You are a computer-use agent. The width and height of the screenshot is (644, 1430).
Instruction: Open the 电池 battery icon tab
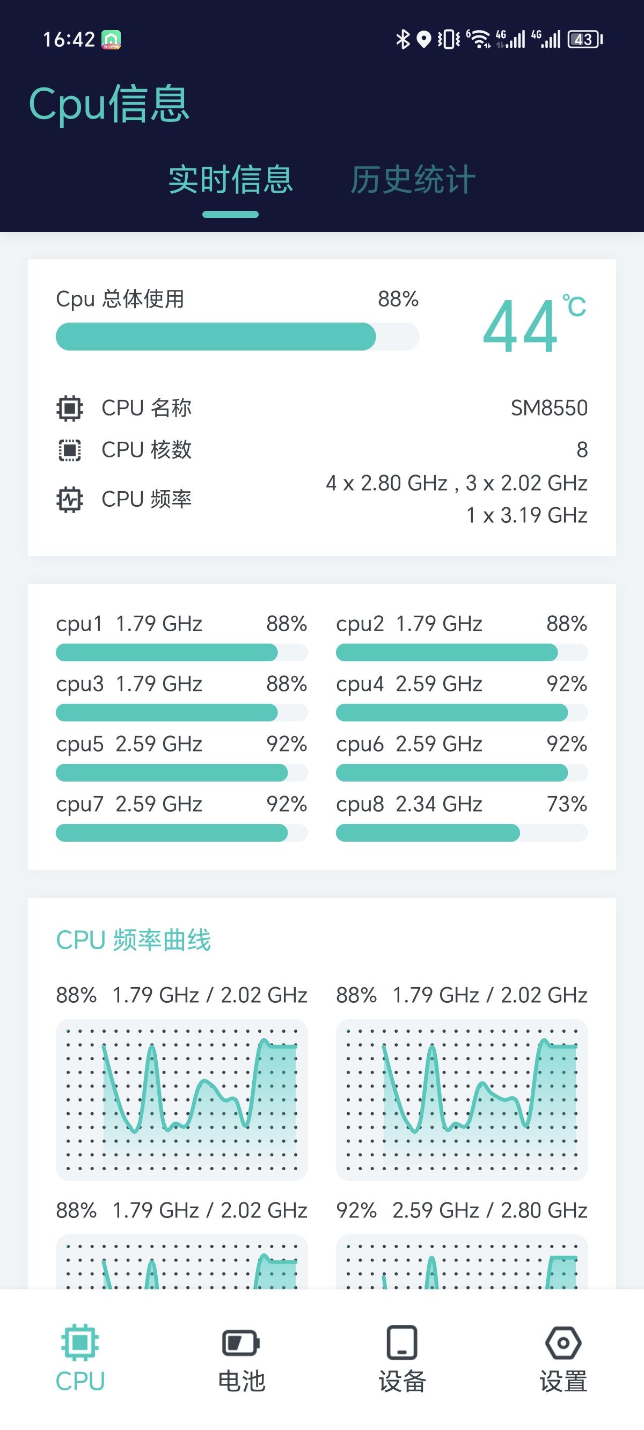click(241, 1344)
